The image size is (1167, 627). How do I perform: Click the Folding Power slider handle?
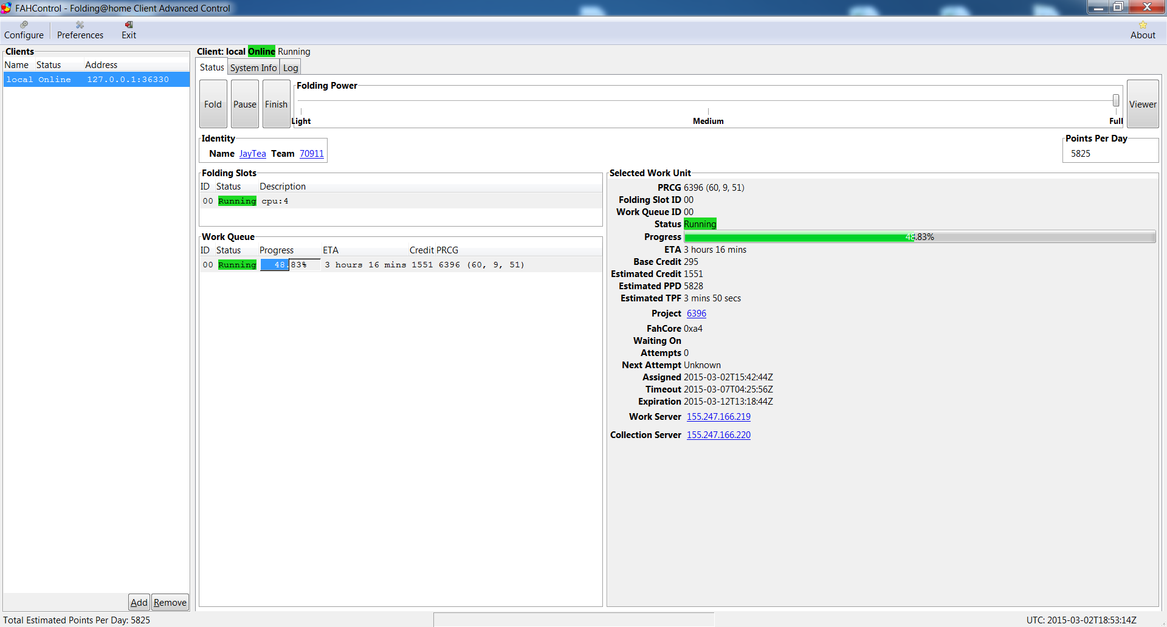coord(1116,100)
